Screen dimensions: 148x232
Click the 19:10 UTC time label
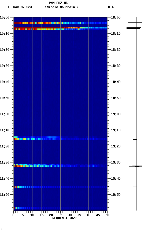[x=116, y=130]
